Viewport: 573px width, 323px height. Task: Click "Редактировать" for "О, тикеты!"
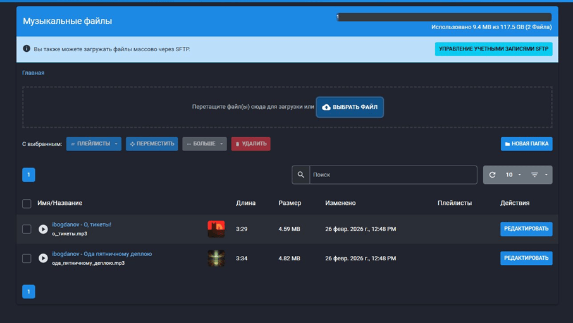point(526,229)
